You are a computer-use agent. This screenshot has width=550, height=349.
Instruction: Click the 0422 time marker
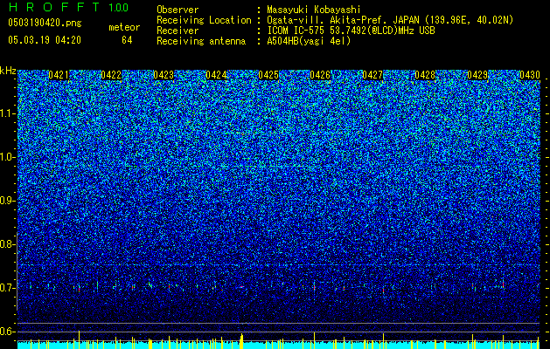[x=111, y=75]
